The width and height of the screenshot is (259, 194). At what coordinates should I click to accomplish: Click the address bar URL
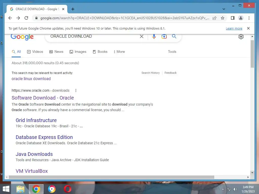point(125,18)
